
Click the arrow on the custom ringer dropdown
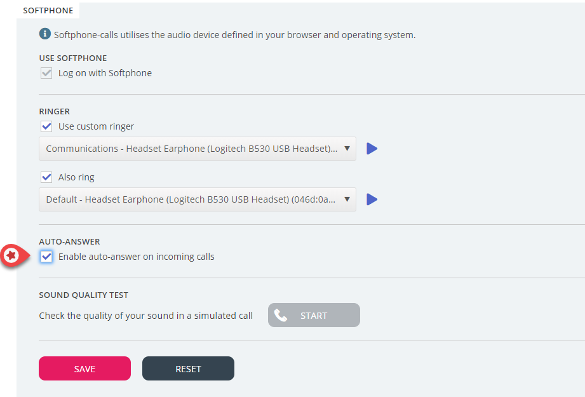pos(347,149)
